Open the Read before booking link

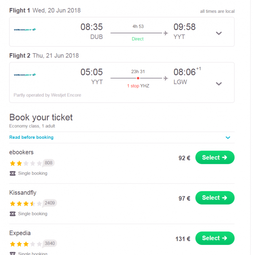click(x=31, y=137)
